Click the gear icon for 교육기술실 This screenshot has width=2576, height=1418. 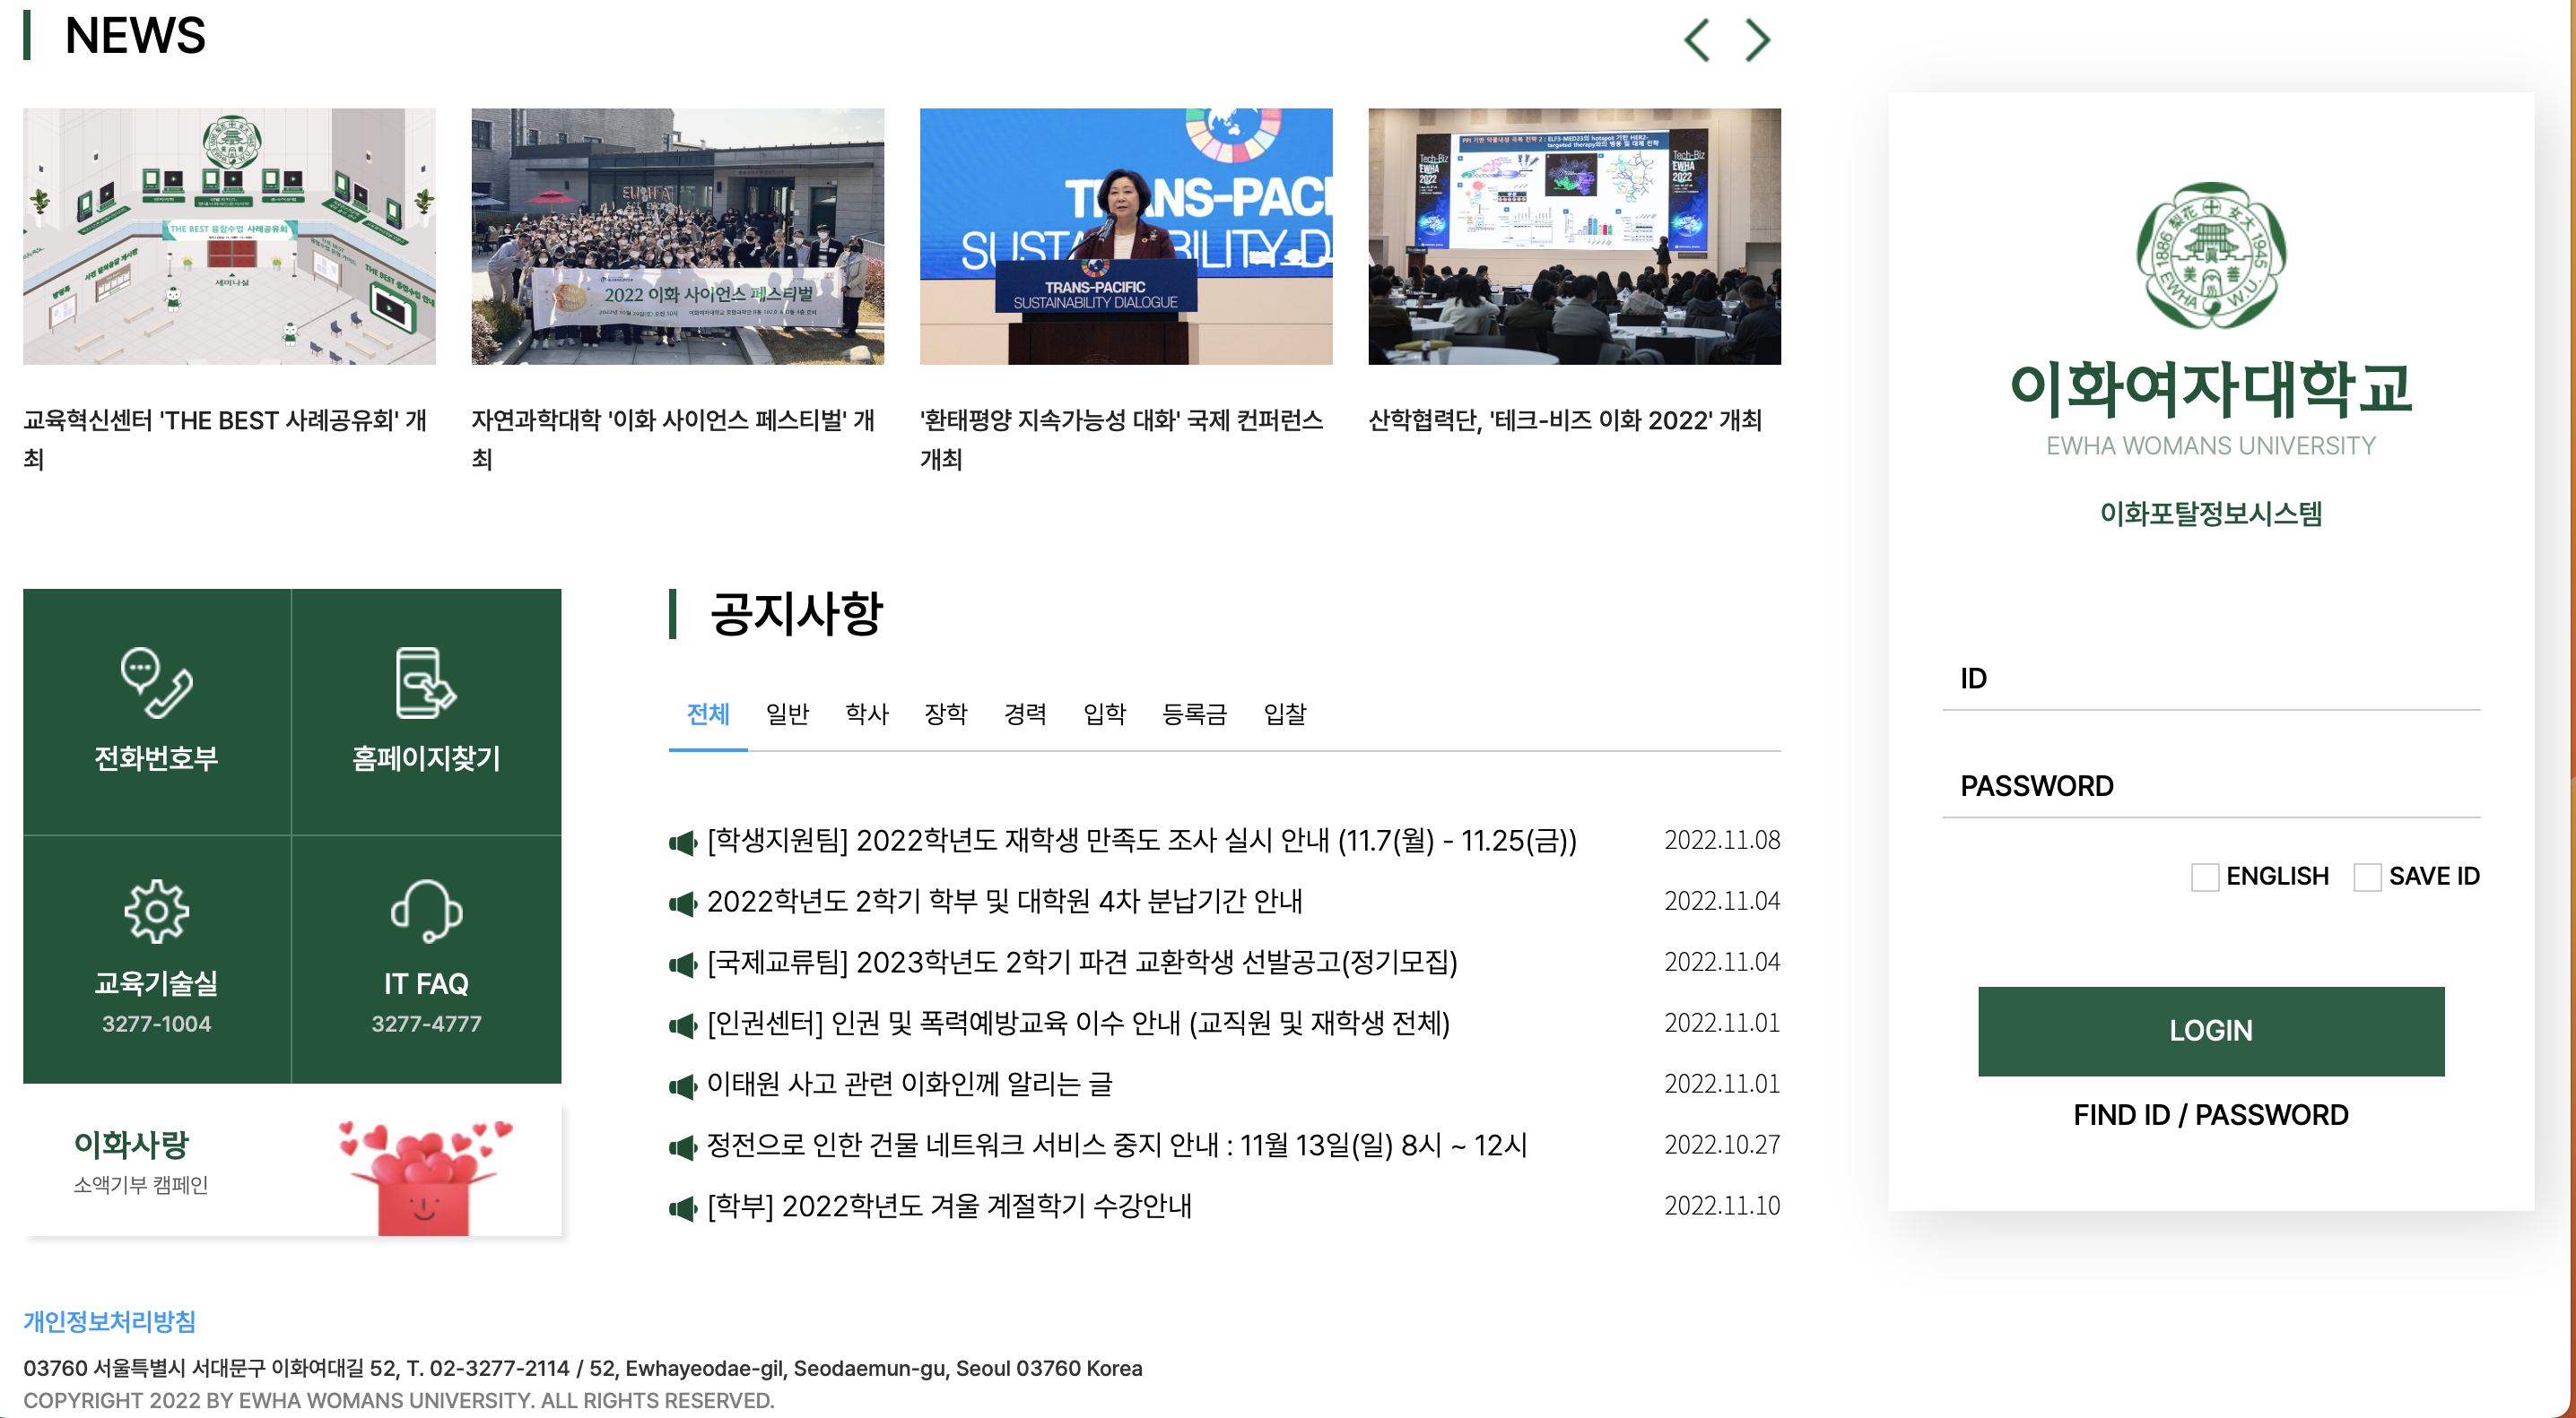coord(156,911)
